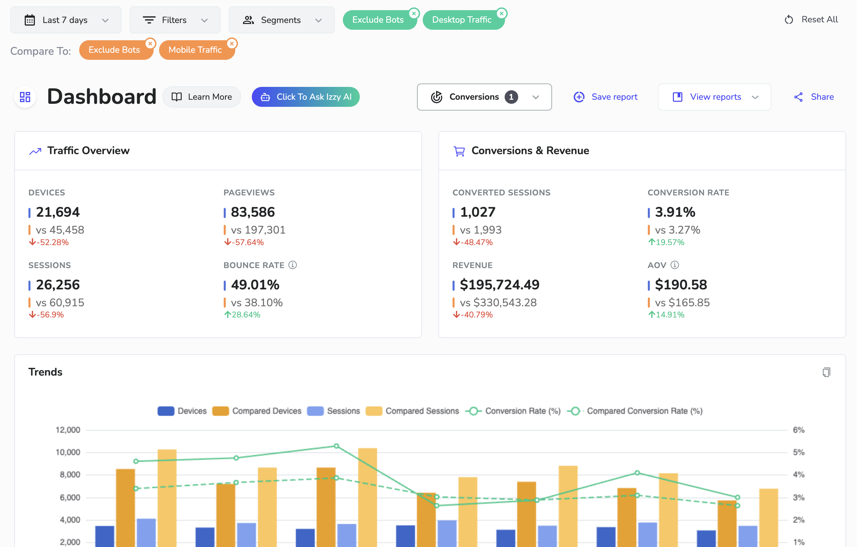
Task: Open the Last 7 days date picker
Action: click(65, 20)
